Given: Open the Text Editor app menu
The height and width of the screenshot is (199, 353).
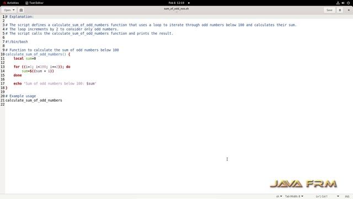Looking at the screenshot, I should coord(34,3).
